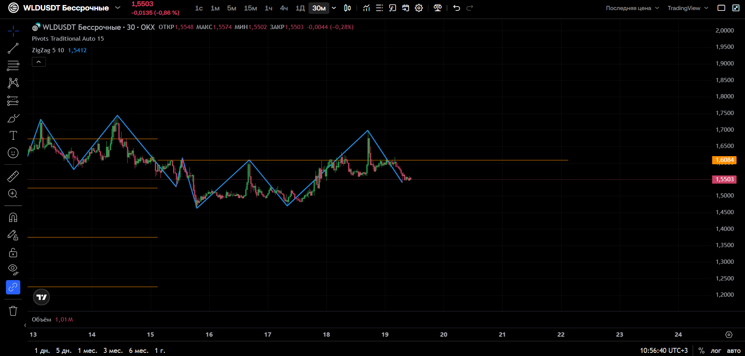Set range to 1 мес.
The image size is (745, 356).
[x=87, y=351]
